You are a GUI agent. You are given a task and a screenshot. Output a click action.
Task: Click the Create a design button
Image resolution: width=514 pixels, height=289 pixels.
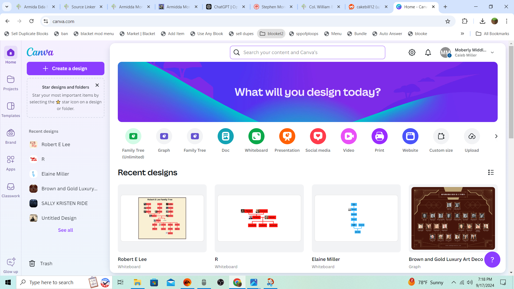pos(66,69)
